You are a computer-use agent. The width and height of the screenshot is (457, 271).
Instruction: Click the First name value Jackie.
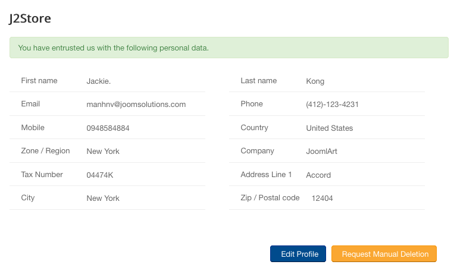point(99,81)
